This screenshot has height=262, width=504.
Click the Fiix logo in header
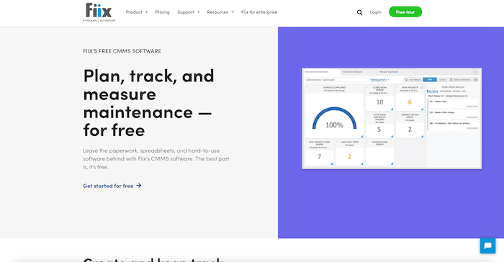[99, 12]
